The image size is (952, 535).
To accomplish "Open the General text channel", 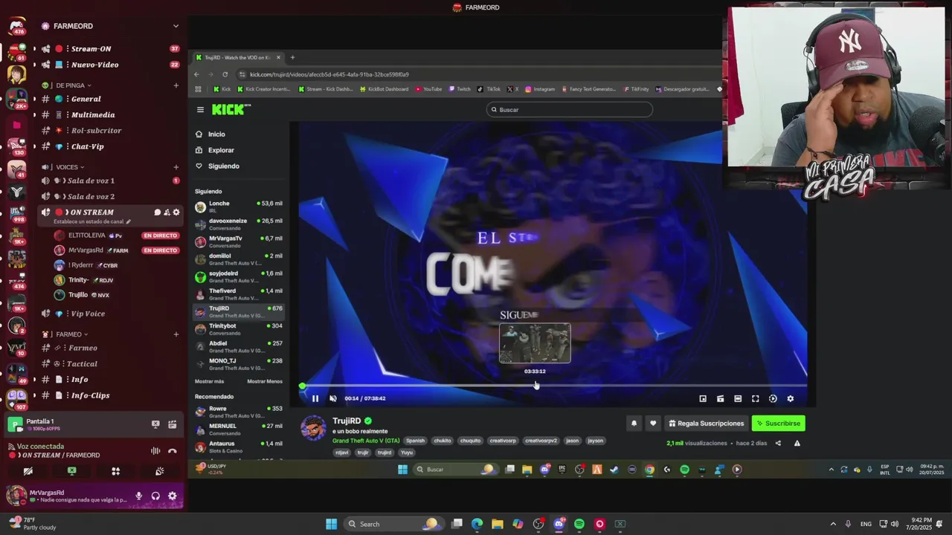I will 110,99.
